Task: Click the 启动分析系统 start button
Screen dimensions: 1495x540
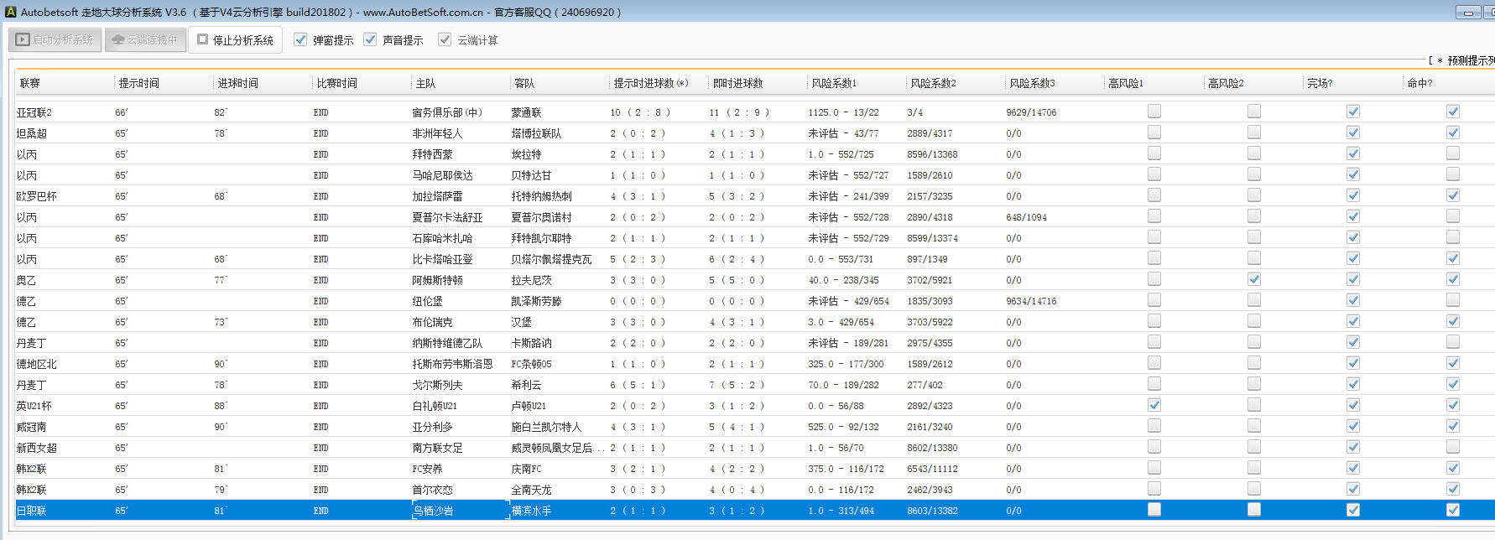Action: [55, 39]
